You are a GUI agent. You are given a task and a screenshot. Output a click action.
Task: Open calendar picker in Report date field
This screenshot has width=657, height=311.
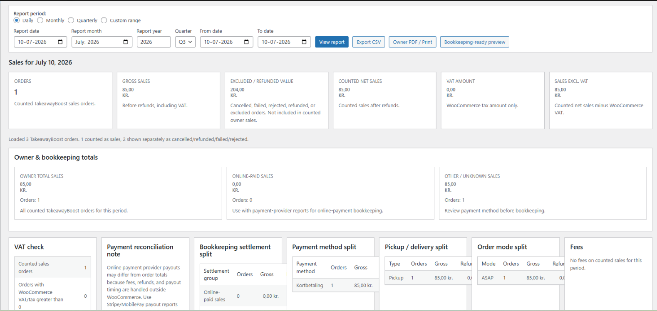[60, 42]
